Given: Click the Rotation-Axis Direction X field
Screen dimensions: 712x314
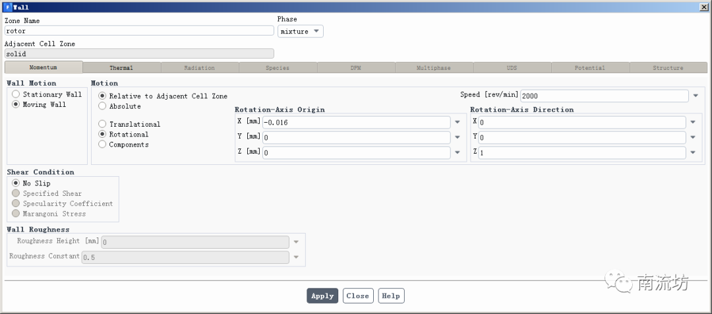Looking at the screenshot, I should (x=582, y=122).
